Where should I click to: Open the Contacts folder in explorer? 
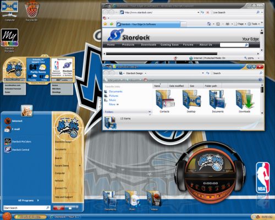[164, 101]
